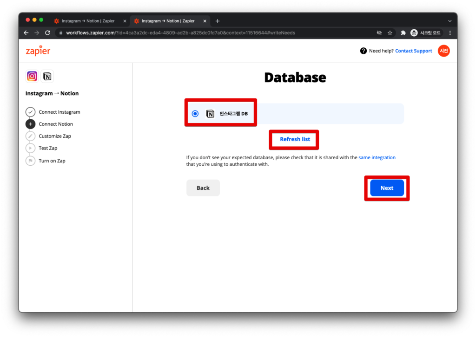
Task: Switch to the second Instagram → Notion tab
Action: [x=168, y=21]
